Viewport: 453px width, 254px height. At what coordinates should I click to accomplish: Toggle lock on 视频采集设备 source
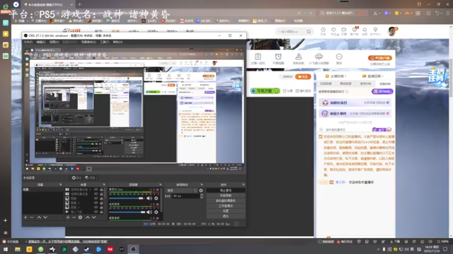point(101,194)
